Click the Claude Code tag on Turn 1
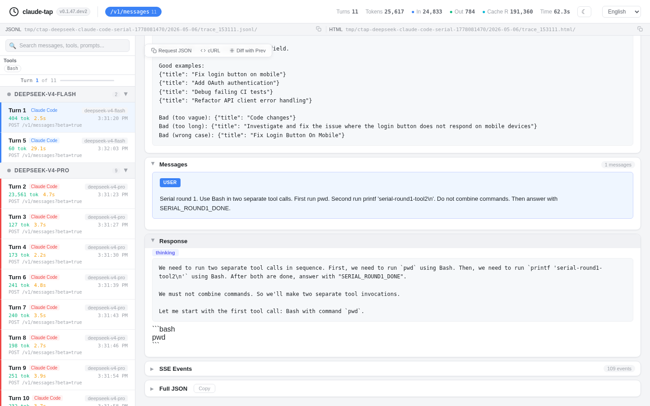This screenshot has width=650, height=406. point(44,110)
